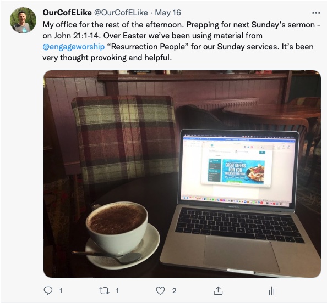Retweet the post using the retweet icon
This screenshot has width=327, height=303.
pyautogui.click(x=104, y=290)
